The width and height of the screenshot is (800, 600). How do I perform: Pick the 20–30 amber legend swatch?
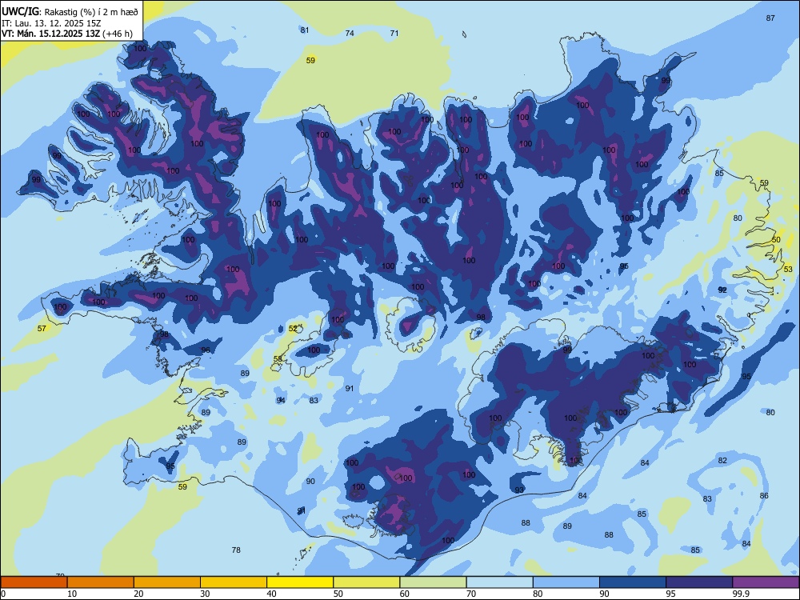[x=167, y=582]
